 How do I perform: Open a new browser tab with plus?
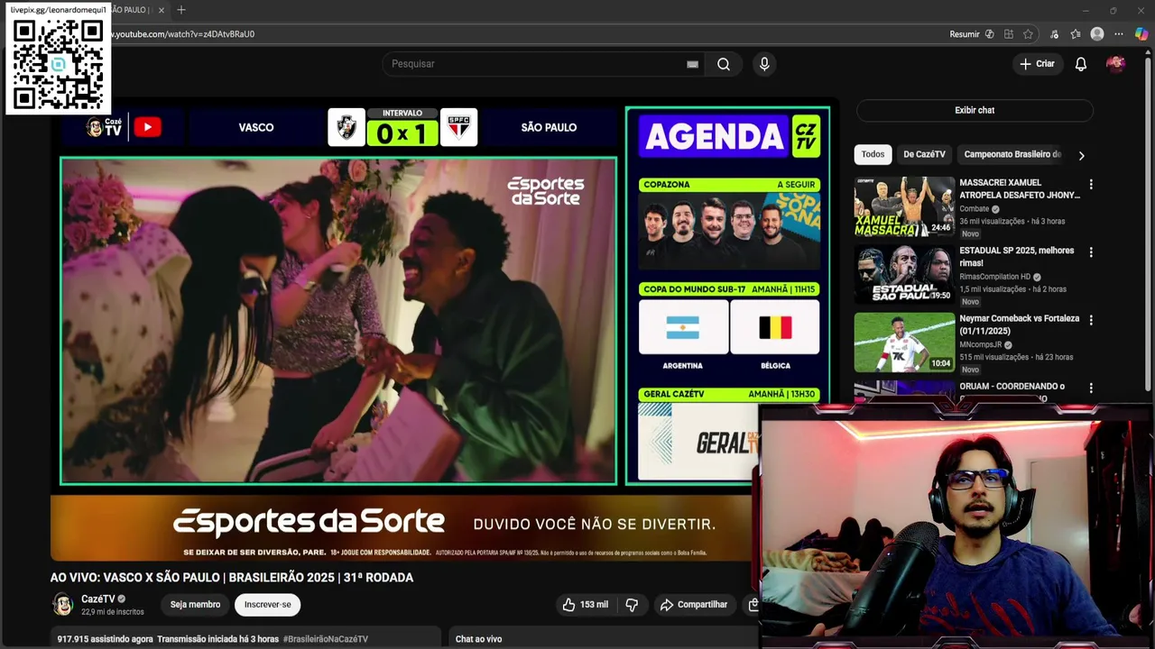[181, 10]
